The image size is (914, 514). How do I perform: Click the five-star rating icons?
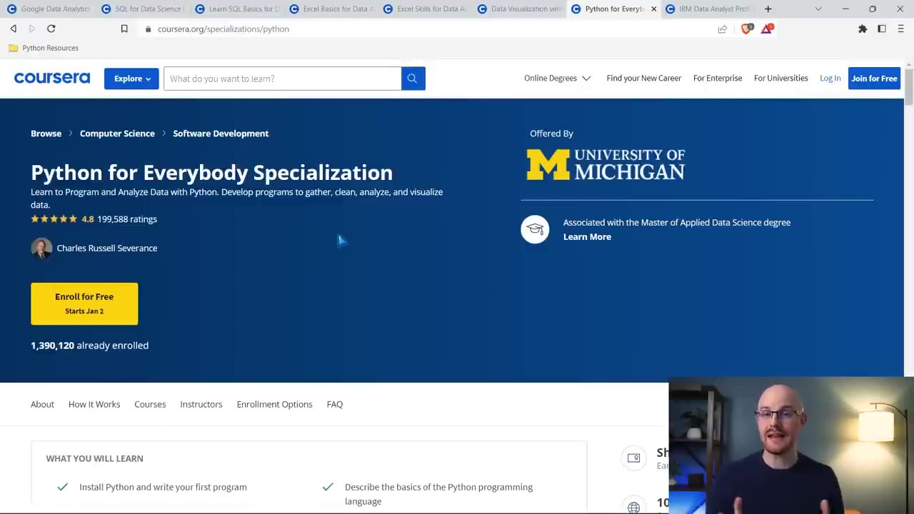click(54, 219)
